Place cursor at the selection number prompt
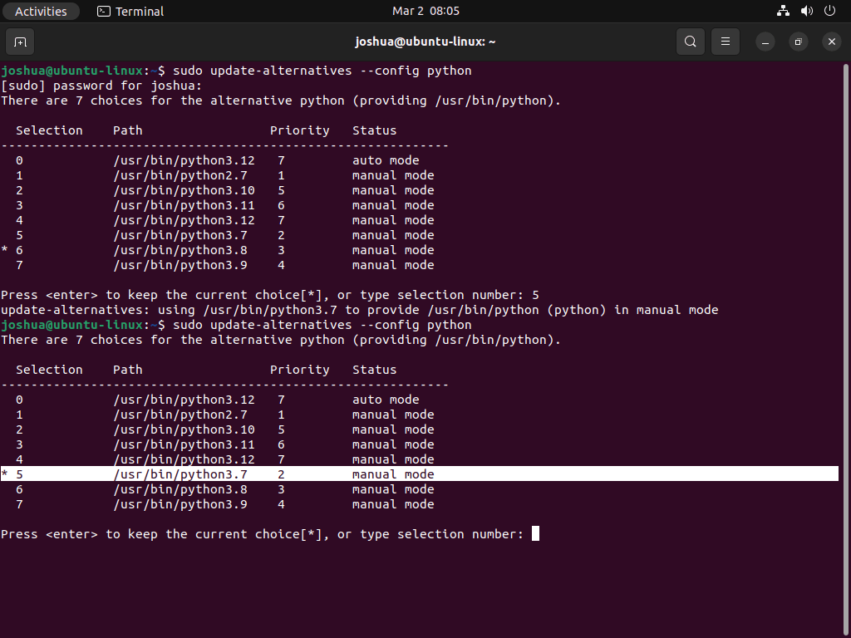The height and width of the screenshot is (638, 851). (534, 533)
